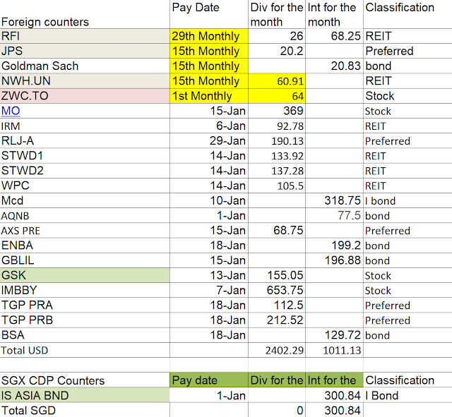
Task: Select the 6-Jan pay date cell
Action: 209,126
